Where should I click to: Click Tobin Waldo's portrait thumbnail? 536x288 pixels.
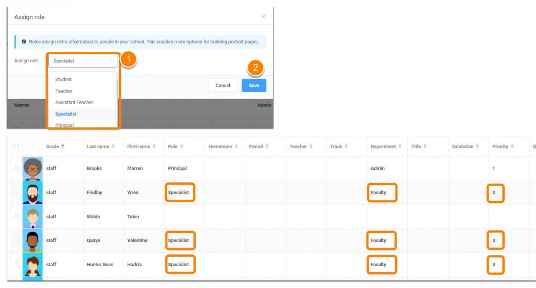[33, 216]
